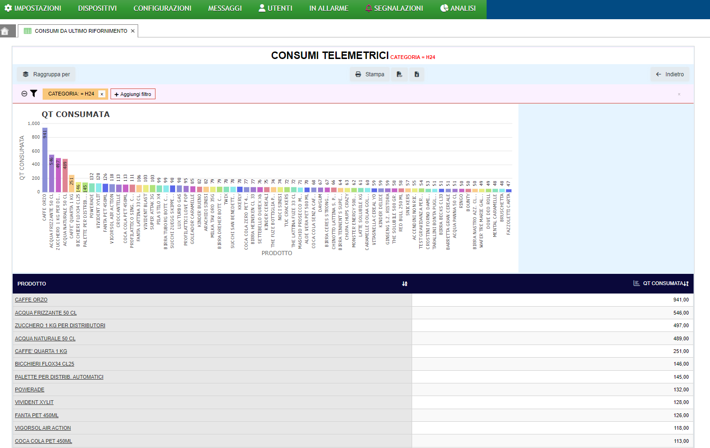This screenshot has width=710, height=448.
Task: Collapse the filter bar with minus icon
Action: click(x=24, y=94)
